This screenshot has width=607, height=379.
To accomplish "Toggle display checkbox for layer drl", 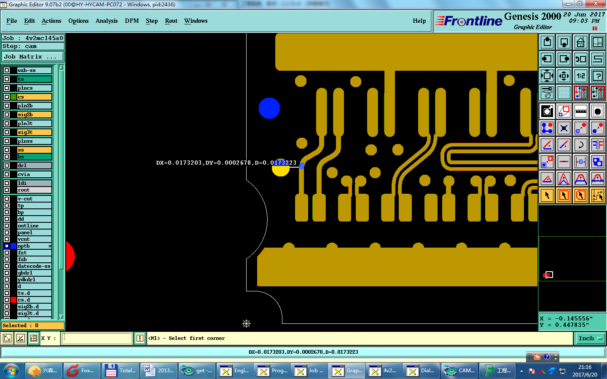I will (7, 165).
